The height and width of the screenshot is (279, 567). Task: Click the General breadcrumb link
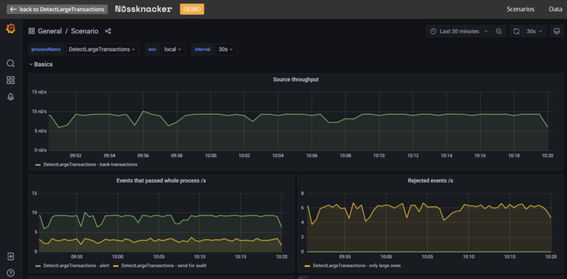pyautogui.click(x=50, y=31)
